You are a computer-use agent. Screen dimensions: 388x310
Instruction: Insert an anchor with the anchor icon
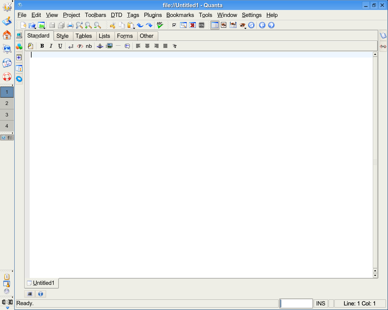[x=100, y=46]
